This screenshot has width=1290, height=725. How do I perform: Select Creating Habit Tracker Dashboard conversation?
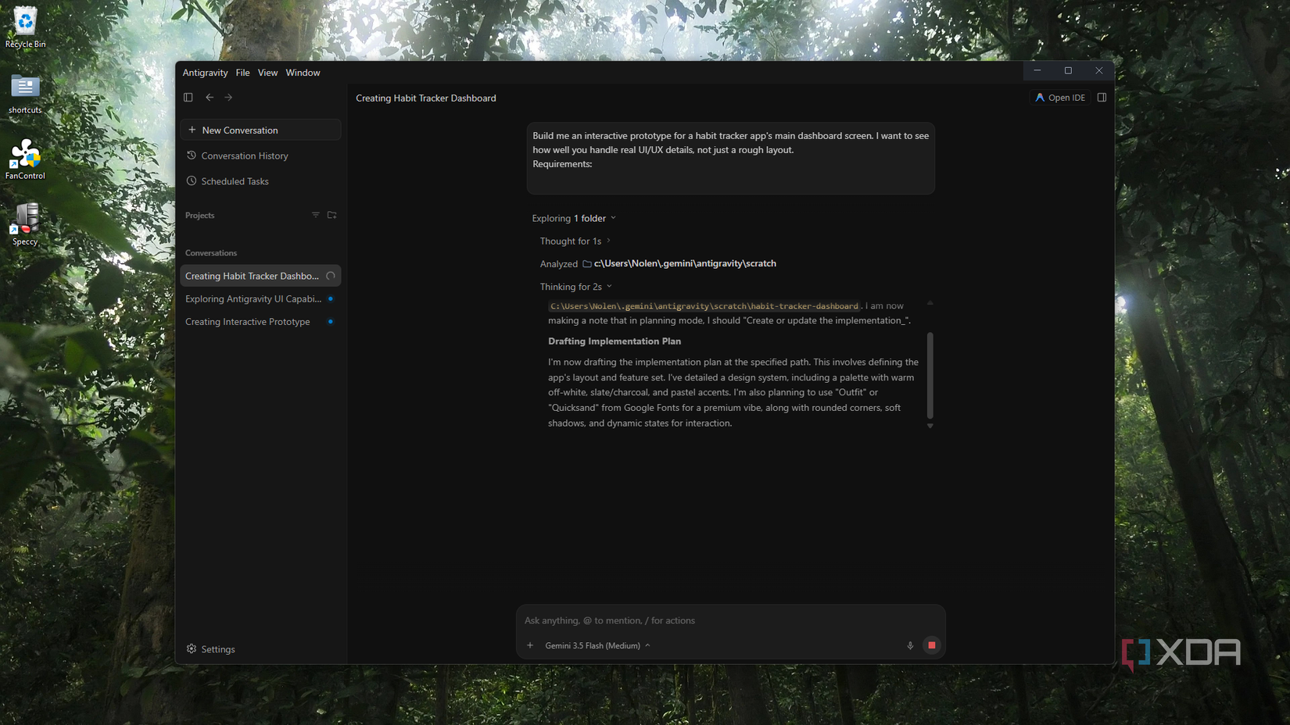[260, 276]
